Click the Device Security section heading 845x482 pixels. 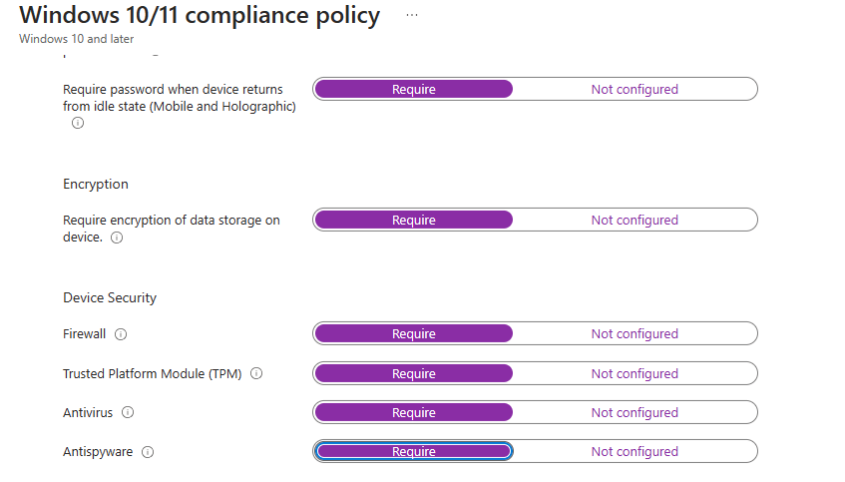110,298
